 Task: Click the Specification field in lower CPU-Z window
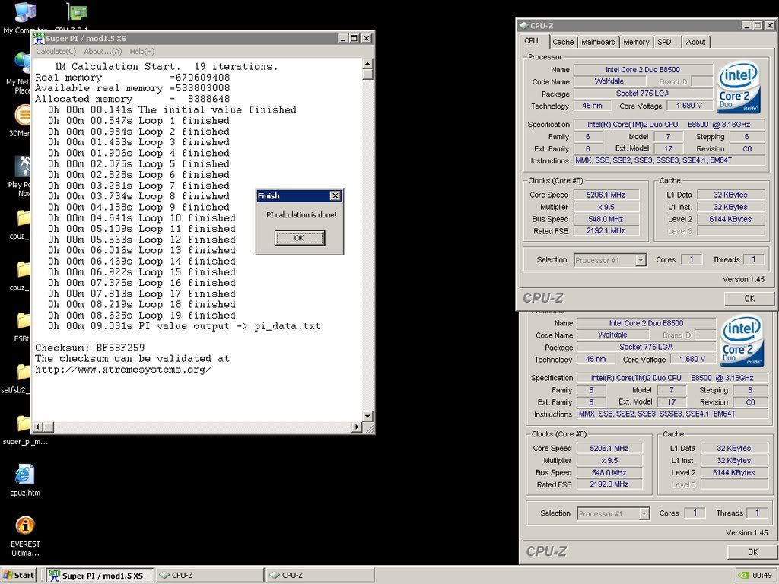point(672,378)
